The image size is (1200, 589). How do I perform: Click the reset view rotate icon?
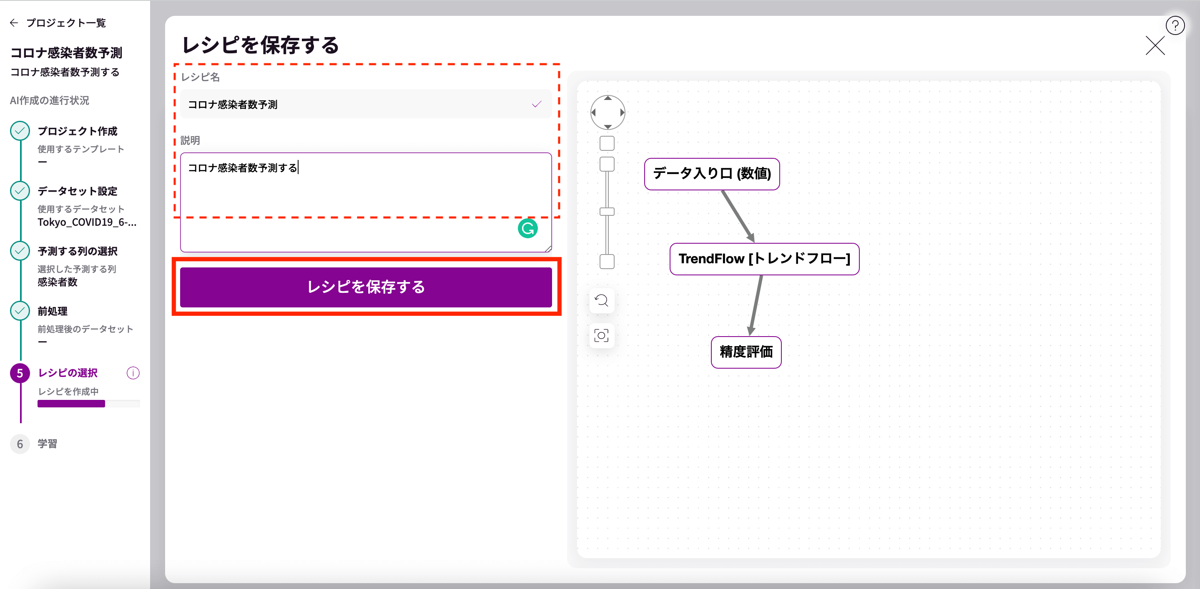(x=601, y=301)
